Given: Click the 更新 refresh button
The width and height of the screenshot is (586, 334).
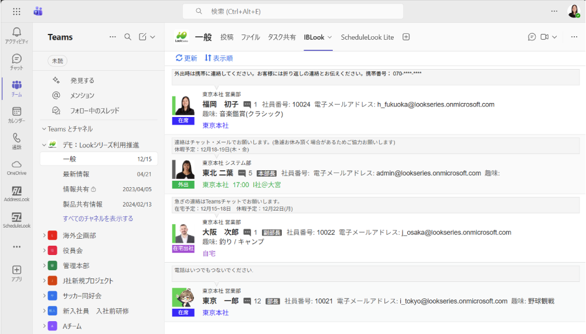Looking at the screenshot, I should tap(186, 58).
